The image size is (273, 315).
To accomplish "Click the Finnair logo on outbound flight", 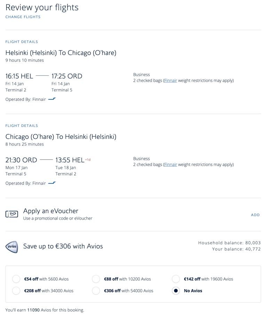I will pyautogui.click(x=52, y=99).
